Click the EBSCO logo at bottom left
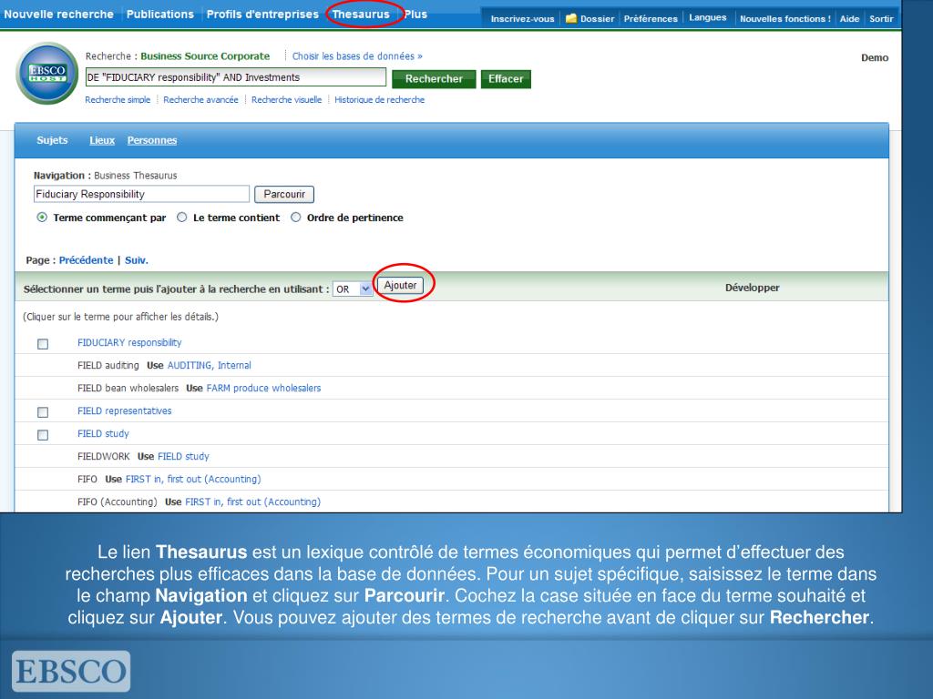The width and height of the screenshot is (933, 699). point(71,671)
